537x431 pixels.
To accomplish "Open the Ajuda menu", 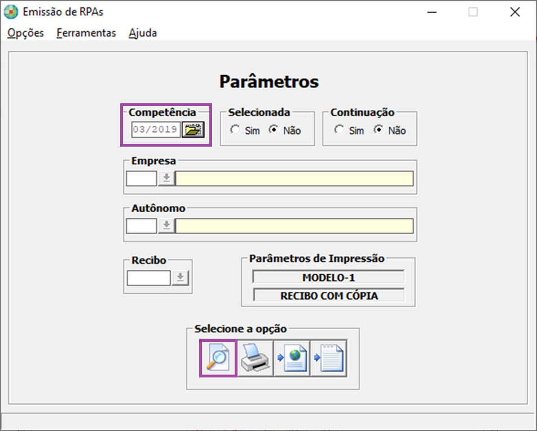I will pos(143,33).
